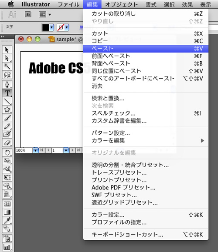
Task: Choose 前面へペースト menu item
Action: pos(146,56)
